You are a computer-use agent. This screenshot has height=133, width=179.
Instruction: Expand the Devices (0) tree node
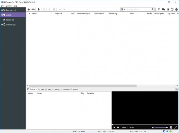click(x=2, y=25)
